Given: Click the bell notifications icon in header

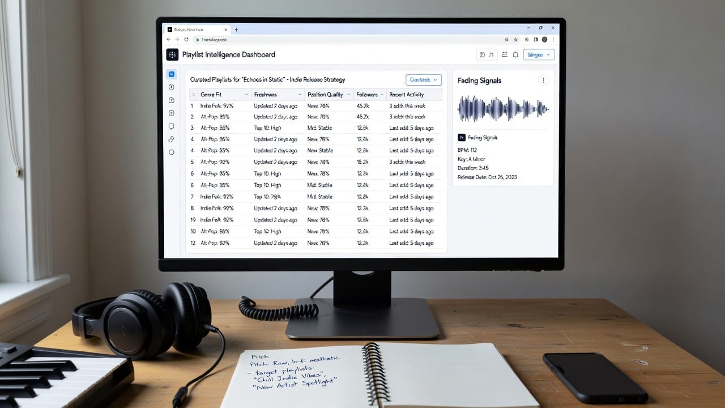Looking at the screenshot, I should [515, 55].
